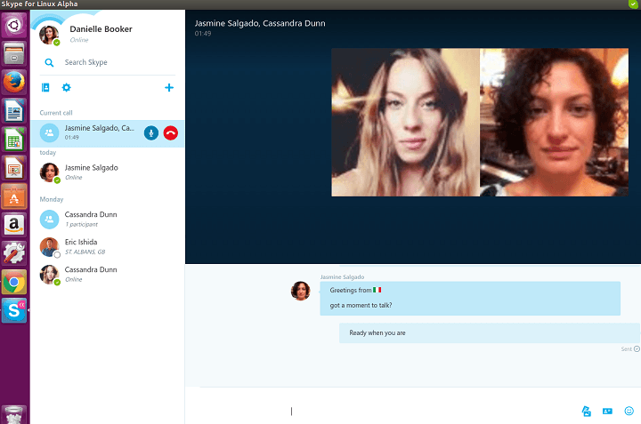Open Cassandra Dunn group with 1 participant
This screenshot has width=641, height=424.
click(108, 220)
